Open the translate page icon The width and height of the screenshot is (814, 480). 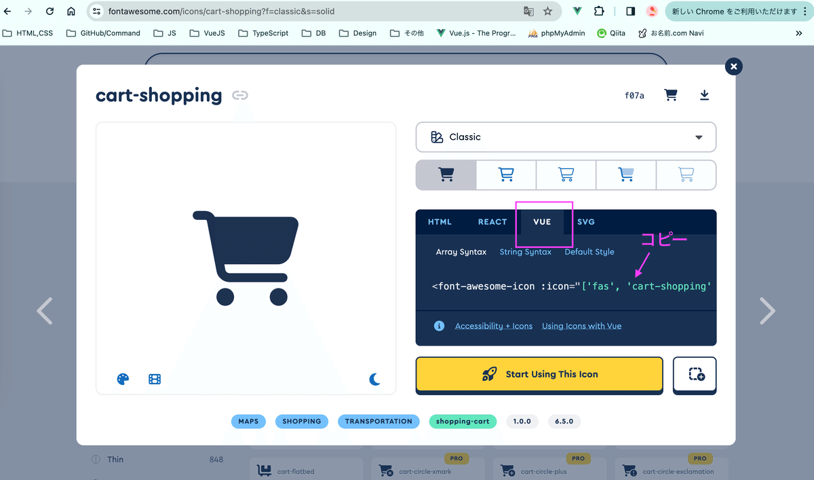tap(528, 12)
